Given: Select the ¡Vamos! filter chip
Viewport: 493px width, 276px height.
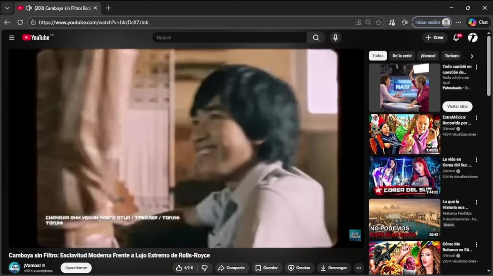Looking at the screenshot, I should [x=428, y=56].
